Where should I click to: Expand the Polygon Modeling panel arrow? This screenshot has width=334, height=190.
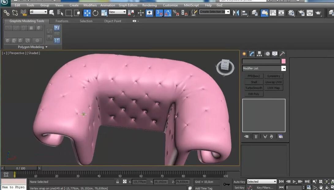pyautogui.click(x=47, y=47)
